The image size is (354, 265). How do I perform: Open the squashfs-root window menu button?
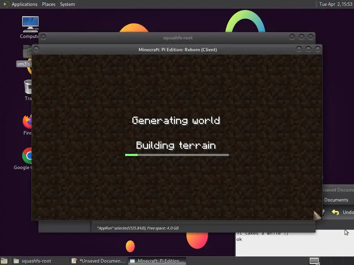point(43,37)
